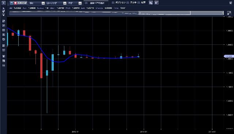
Task: Click the time range navigator slider handle
Action: 190,13
